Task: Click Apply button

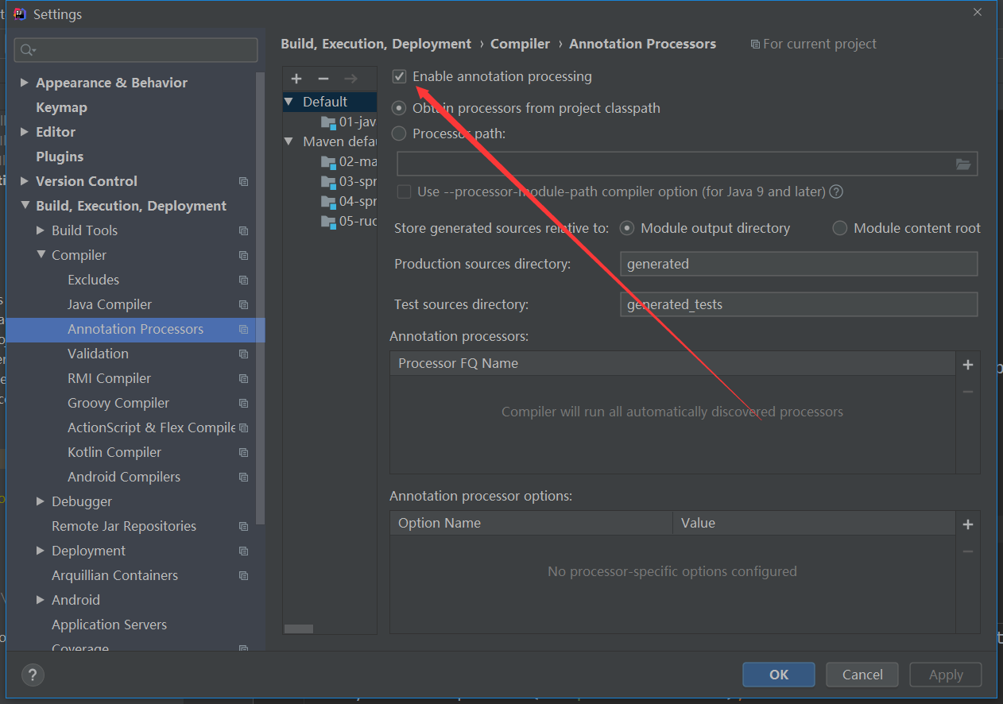Action: pyautogui.click(x=946, y=675)
